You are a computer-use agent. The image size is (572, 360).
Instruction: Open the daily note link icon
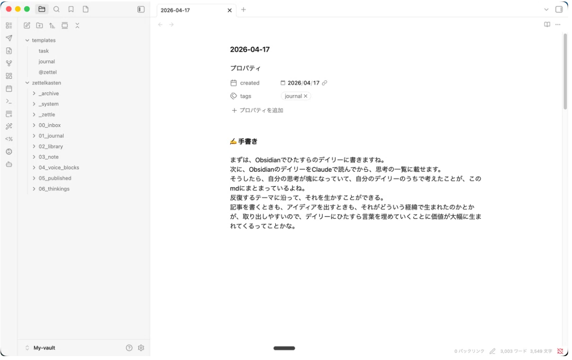tap(324, 83)
